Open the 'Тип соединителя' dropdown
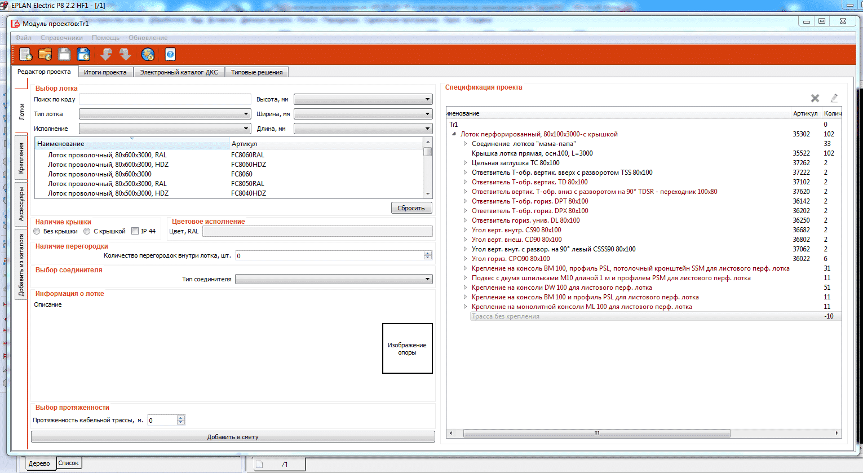The height and width of the screenshot is (473, 863). (334, 279)
